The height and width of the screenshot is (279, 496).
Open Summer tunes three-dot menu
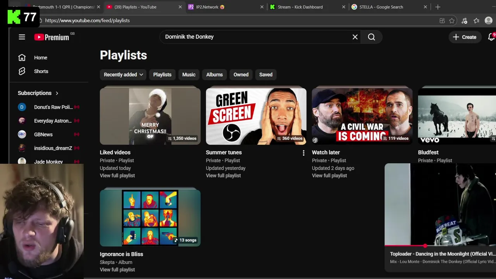point(303,153)
